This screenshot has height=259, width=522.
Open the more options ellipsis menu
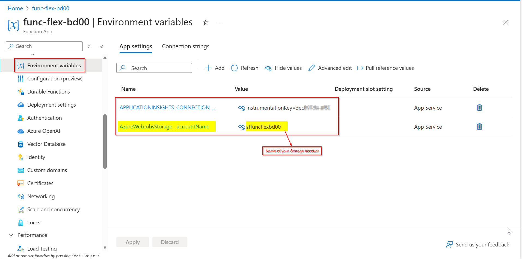pos(219,22)
